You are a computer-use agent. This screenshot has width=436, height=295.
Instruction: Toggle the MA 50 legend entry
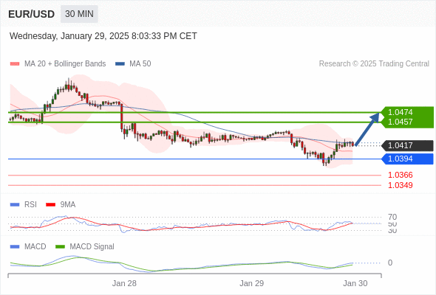[133, 64]
